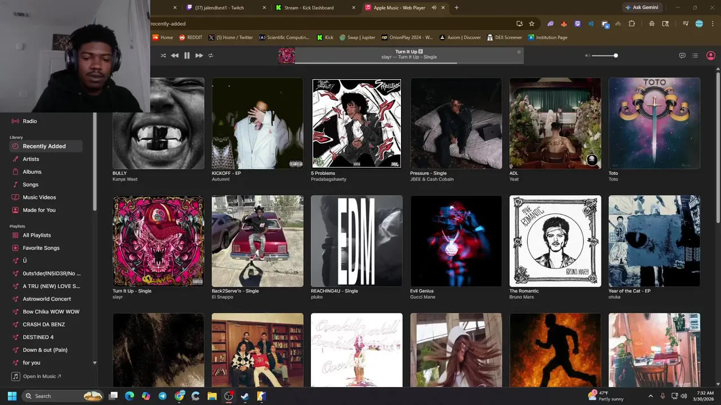Click the otuka artist link
721x405 pixels.
point(615,297)
